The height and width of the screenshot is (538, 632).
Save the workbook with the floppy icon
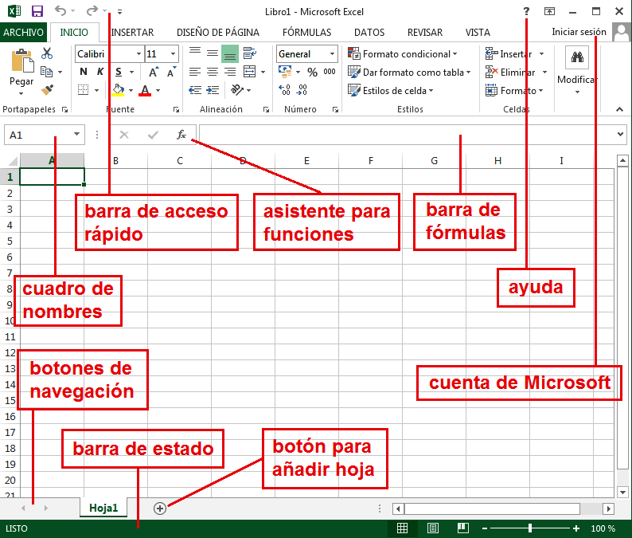(37, 11)
